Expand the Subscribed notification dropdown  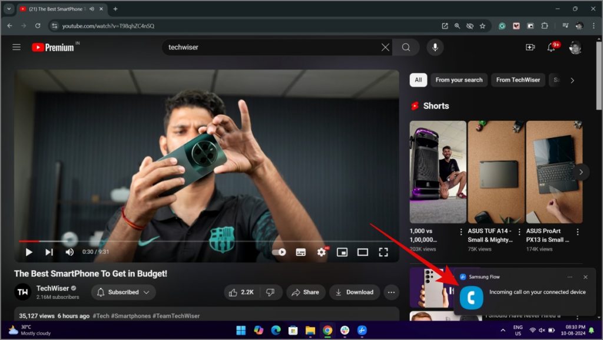coord(124,292)
